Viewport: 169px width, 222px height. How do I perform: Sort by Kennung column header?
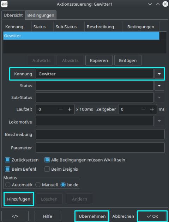[17, 27]
